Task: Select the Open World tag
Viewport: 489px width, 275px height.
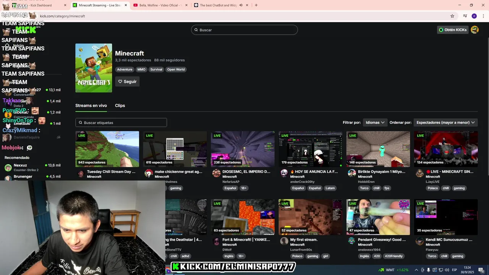Action: (176, 70)
